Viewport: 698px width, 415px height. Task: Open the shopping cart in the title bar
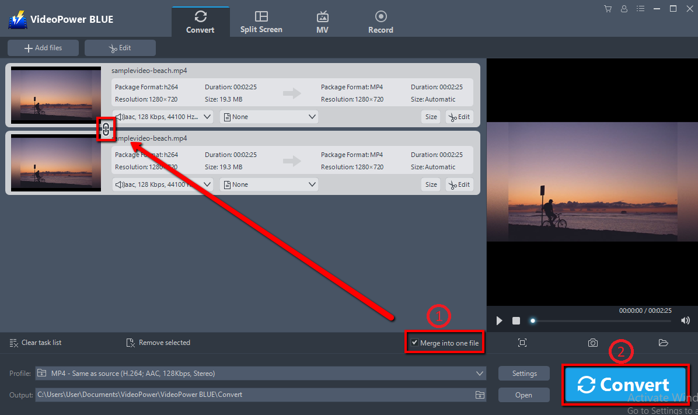(608, 9)
